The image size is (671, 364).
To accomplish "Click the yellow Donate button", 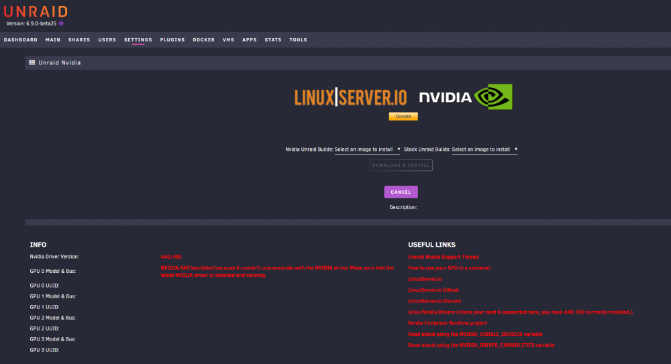I will point(403,117).
